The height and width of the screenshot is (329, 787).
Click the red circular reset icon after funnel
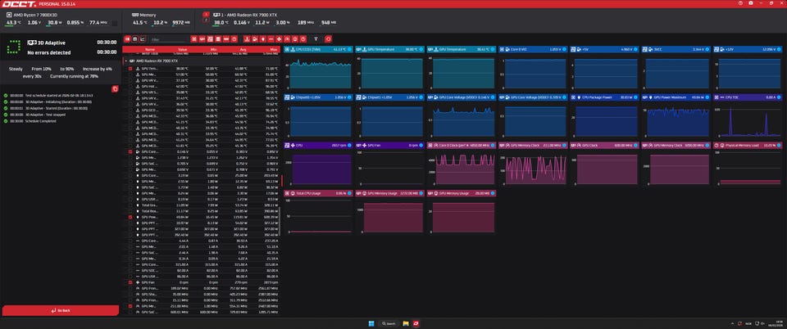(x=329, y=38)
